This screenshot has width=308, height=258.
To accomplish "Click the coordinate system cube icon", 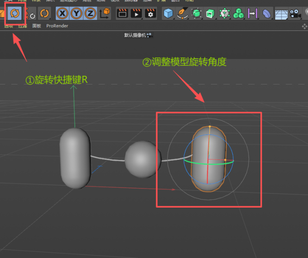I will pyautogui.click(x=105, y=14).
